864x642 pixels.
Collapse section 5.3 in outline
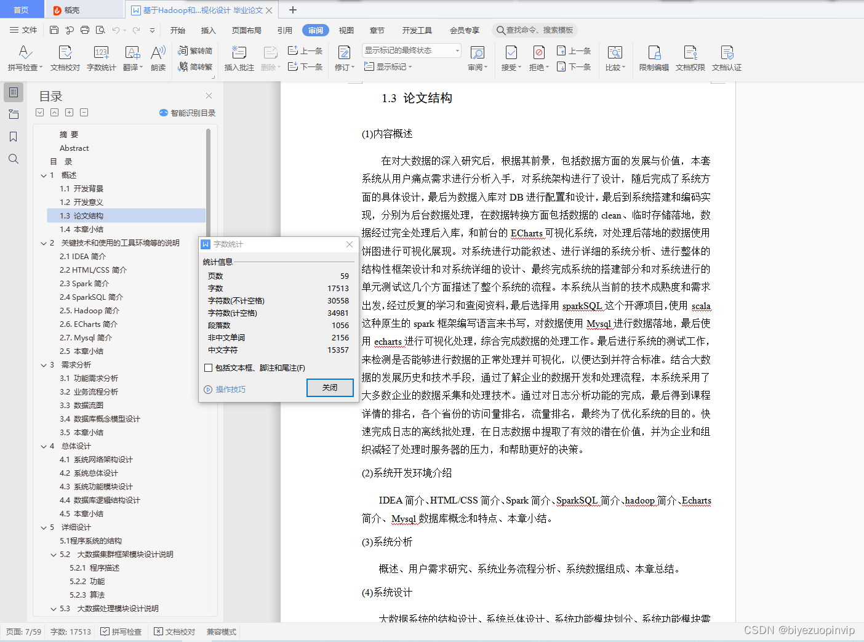pos(54,609)
